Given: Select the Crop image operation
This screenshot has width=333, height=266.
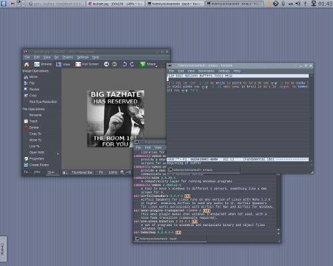Looking at the screenshot, I should pyautogui.click(x=30, y=95).
